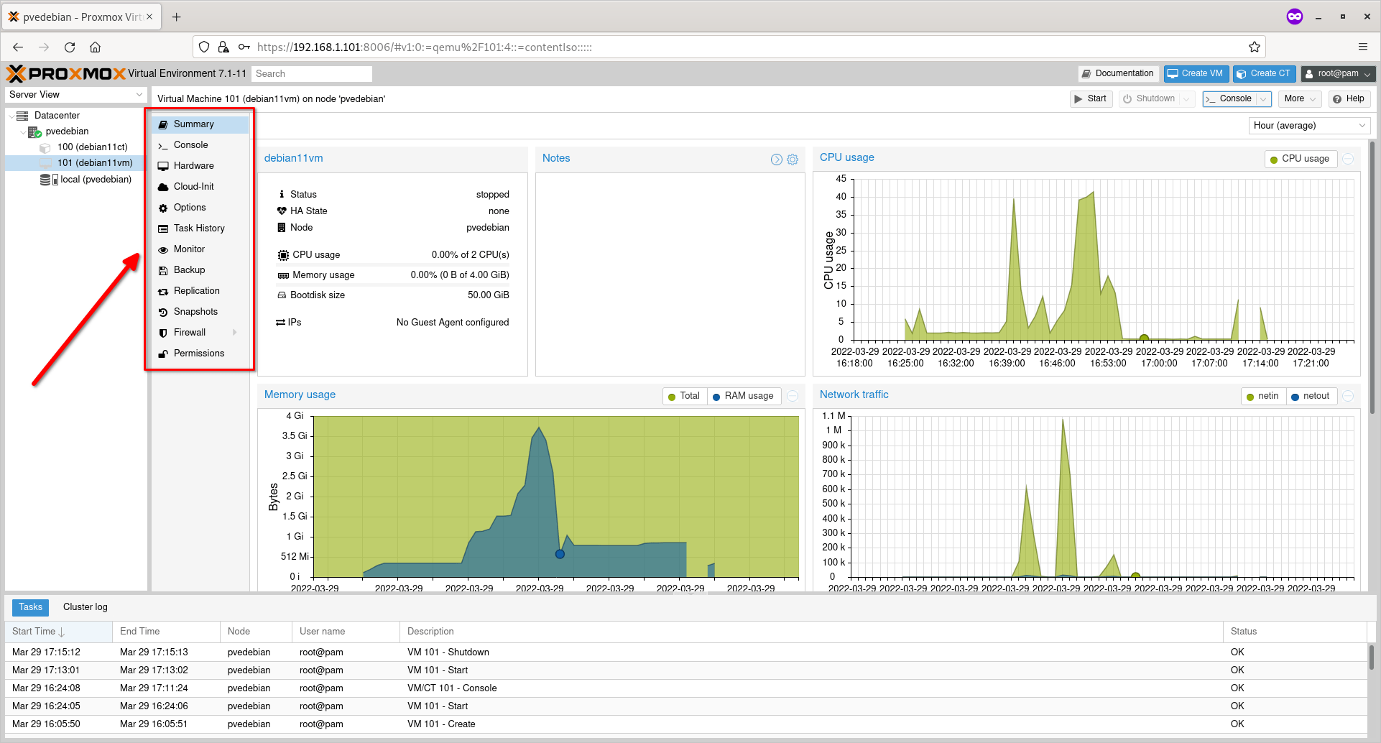Image resolution: width=1381 pixels, height=743 pixels.
Task: Open the Shutdown options dropdown arrow
Action: pyautogui.click(x=1186, y=98)
